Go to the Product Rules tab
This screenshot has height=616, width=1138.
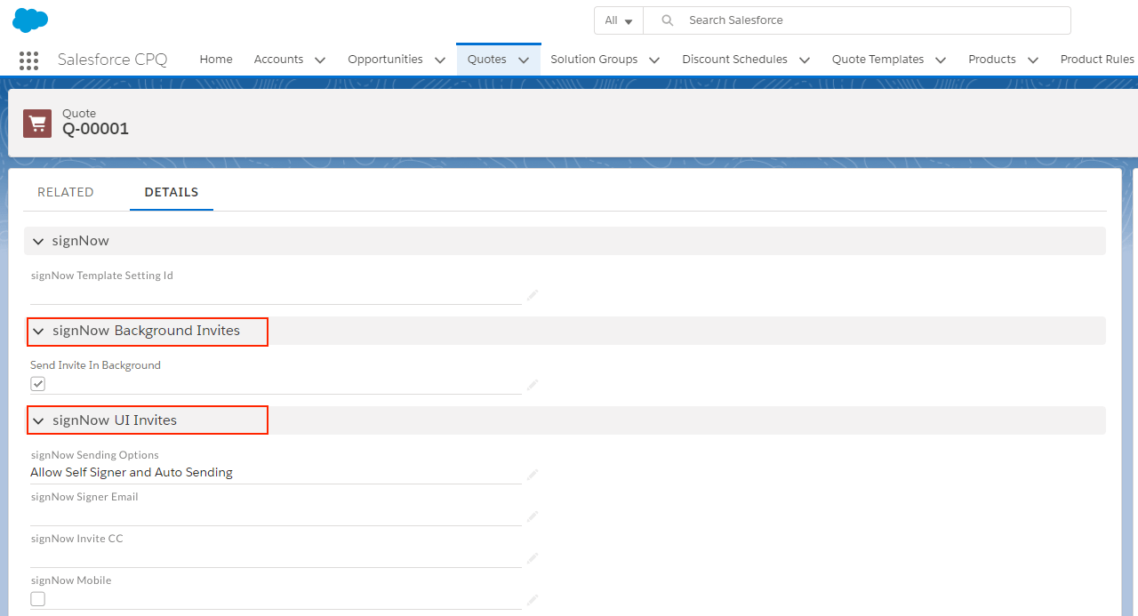coord(1097,60)
